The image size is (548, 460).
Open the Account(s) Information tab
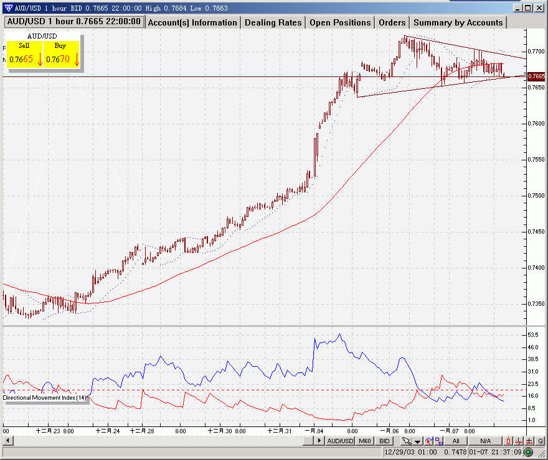point(192,22)
